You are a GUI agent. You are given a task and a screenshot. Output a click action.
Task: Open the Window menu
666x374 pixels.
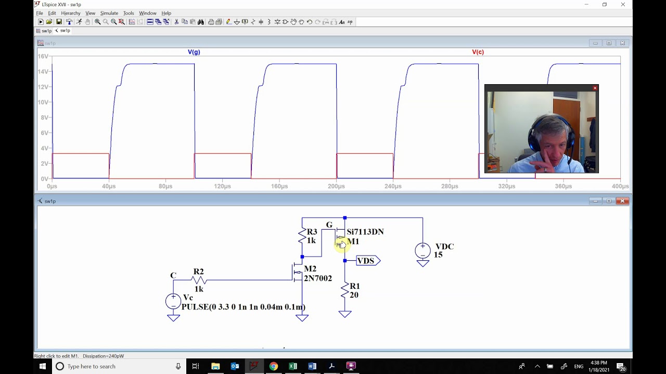[148, 13]
